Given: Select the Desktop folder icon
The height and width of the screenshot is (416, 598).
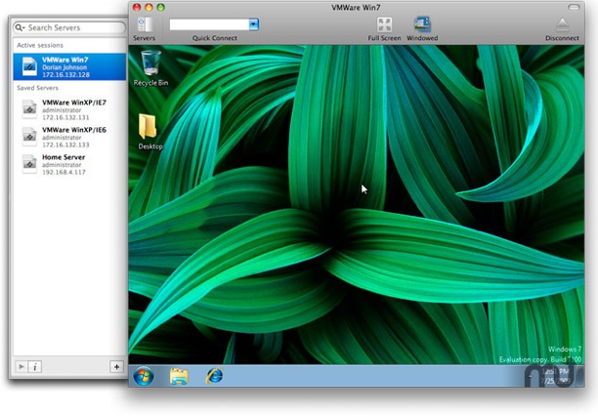Looking at the screenshot, I should [x=149, y=132].
